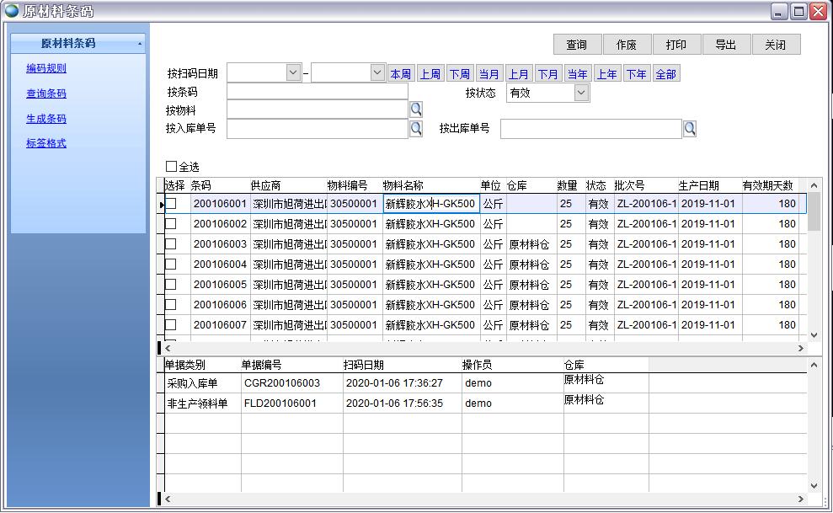The width and height of the screenshot is (833, 513).
Task: Select the 非生产领料单 row in lower table
Action: [x=198, y=403]
